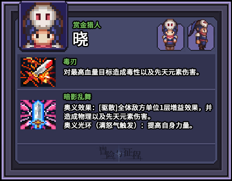
Task: Click the skull mask on the portrait
Action: 43,17
